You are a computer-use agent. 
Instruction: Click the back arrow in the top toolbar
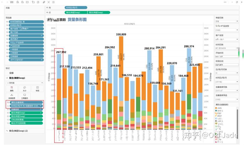(x=2, y=2)
